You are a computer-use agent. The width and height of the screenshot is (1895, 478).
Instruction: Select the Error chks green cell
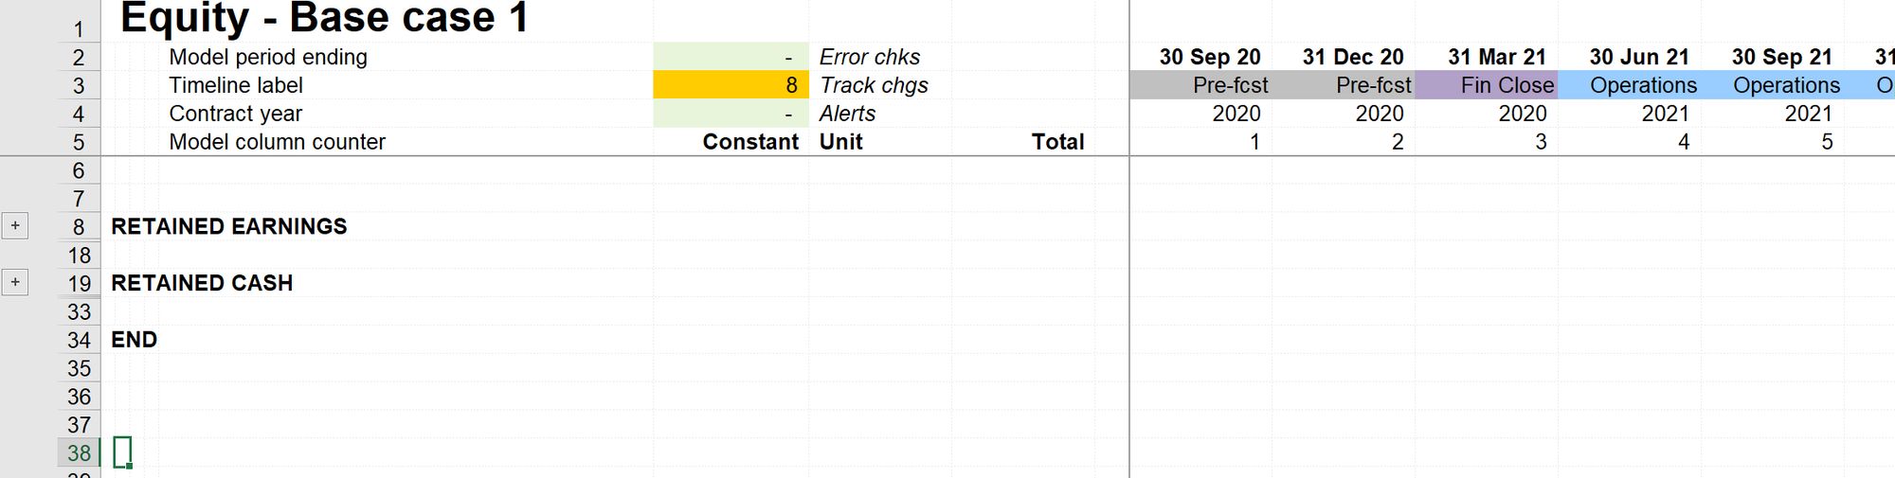point(731,57)
